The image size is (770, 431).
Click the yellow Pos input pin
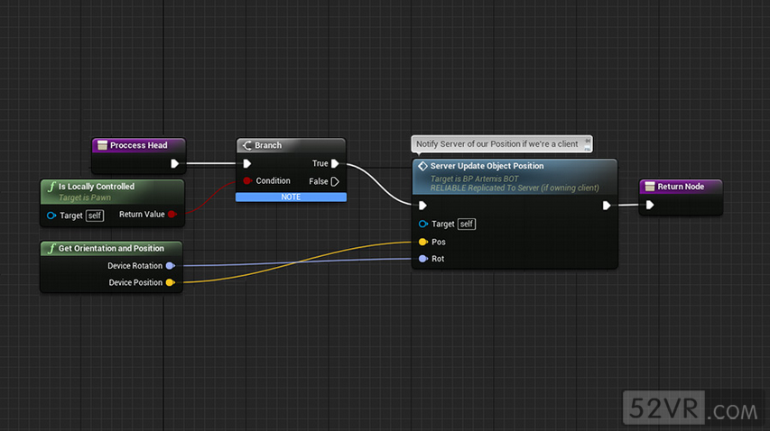[x=422, y=242]
